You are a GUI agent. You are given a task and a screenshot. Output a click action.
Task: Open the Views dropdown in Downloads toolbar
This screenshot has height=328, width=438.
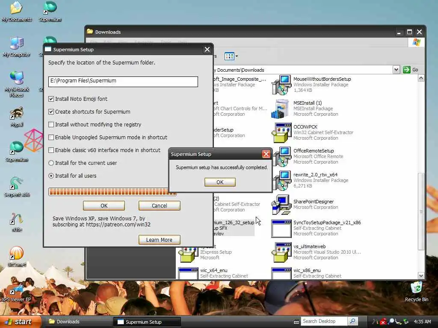231,56
